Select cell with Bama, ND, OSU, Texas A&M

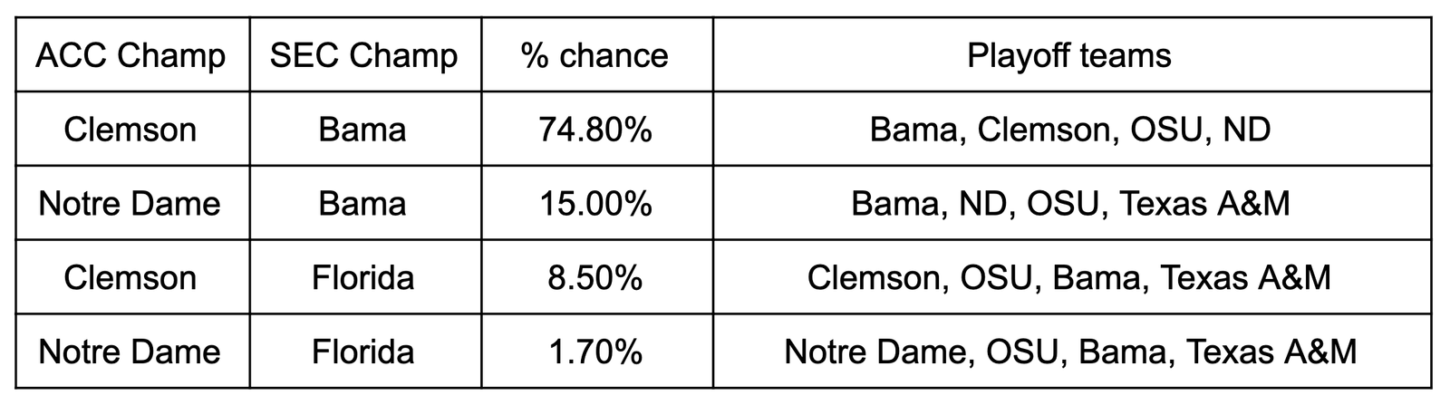(1072, 203)
